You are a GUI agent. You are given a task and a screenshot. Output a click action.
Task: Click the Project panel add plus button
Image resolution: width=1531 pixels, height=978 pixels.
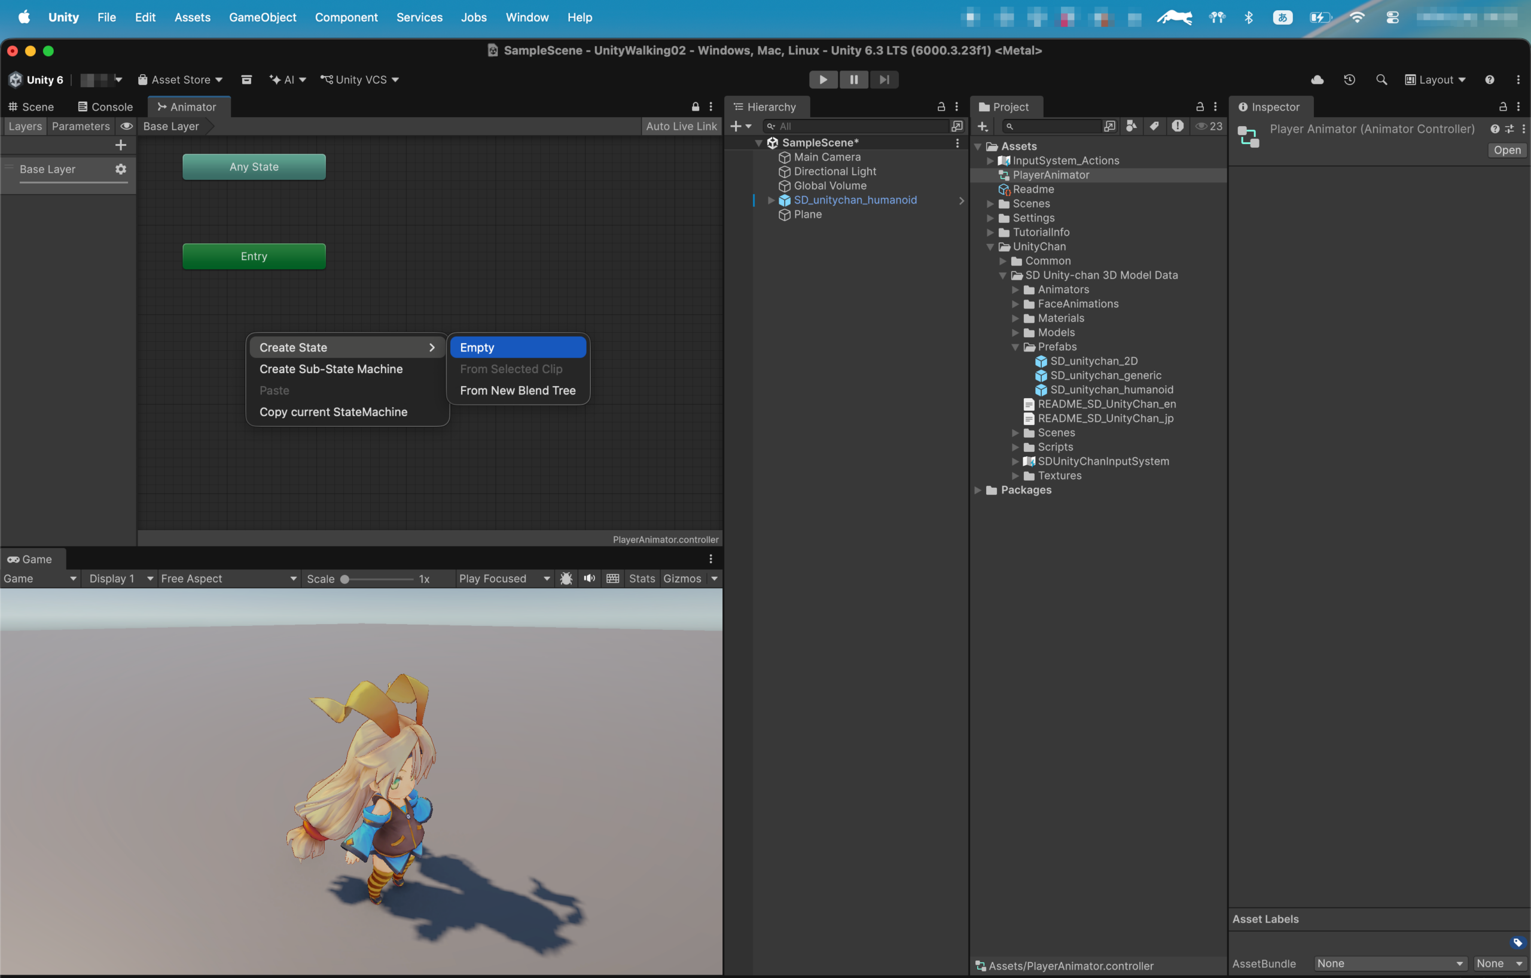coord(983,126)
